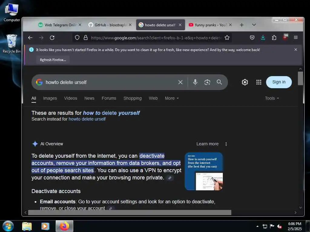This screenshot has width=310, height=232.
Task: Click inside the Google search text field
Action: (110, 82)
